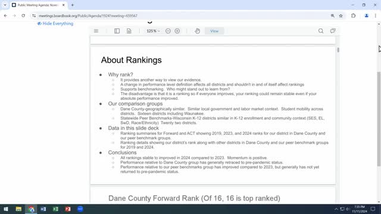
Task: Expand the Chrome tab search chevron
Action: pos(5,5)
